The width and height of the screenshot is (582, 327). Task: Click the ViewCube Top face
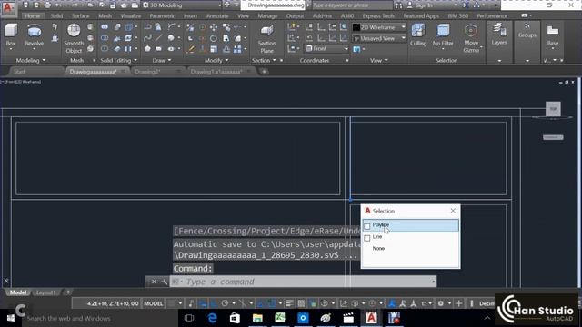[553, 109]
